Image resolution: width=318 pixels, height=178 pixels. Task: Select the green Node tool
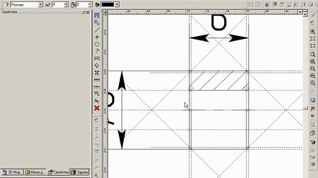pos(97,37)
